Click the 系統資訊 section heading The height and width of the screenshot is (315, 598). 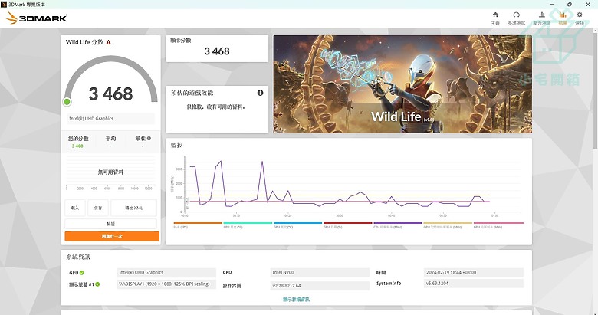(78, 257)
